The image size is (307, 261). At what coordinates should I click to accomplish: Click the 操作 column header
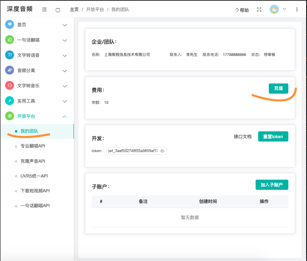coord(264,201)
